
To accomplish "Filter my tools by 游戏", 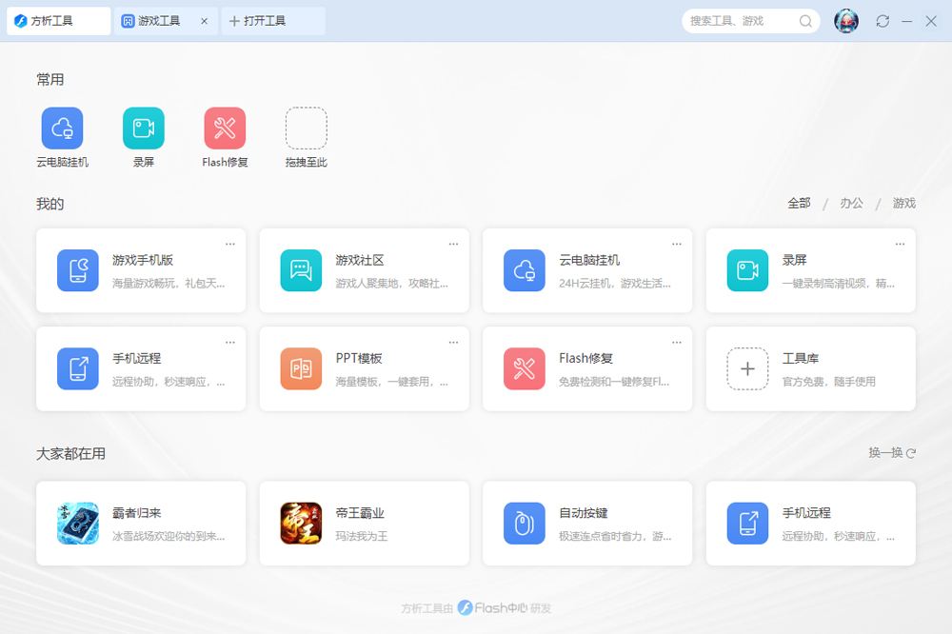I will point(903,203).
